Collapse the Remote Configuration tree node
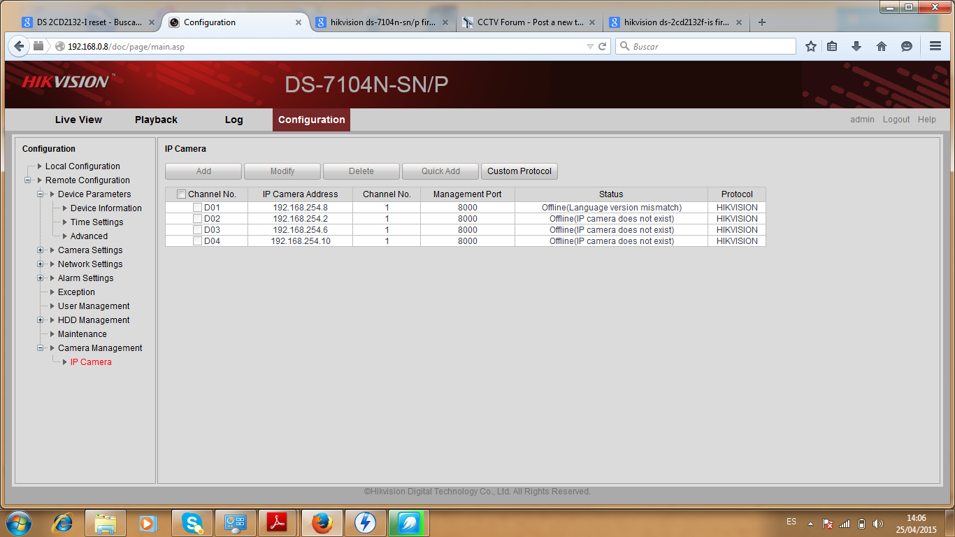Viewport: 955px width, 537px height. pyautogui.click(x=28, y=180)
